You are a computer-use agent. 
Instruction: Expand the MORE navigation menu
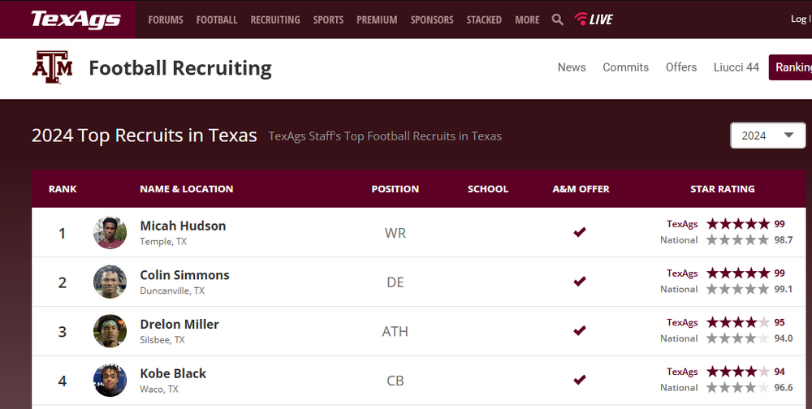point(527,19)
